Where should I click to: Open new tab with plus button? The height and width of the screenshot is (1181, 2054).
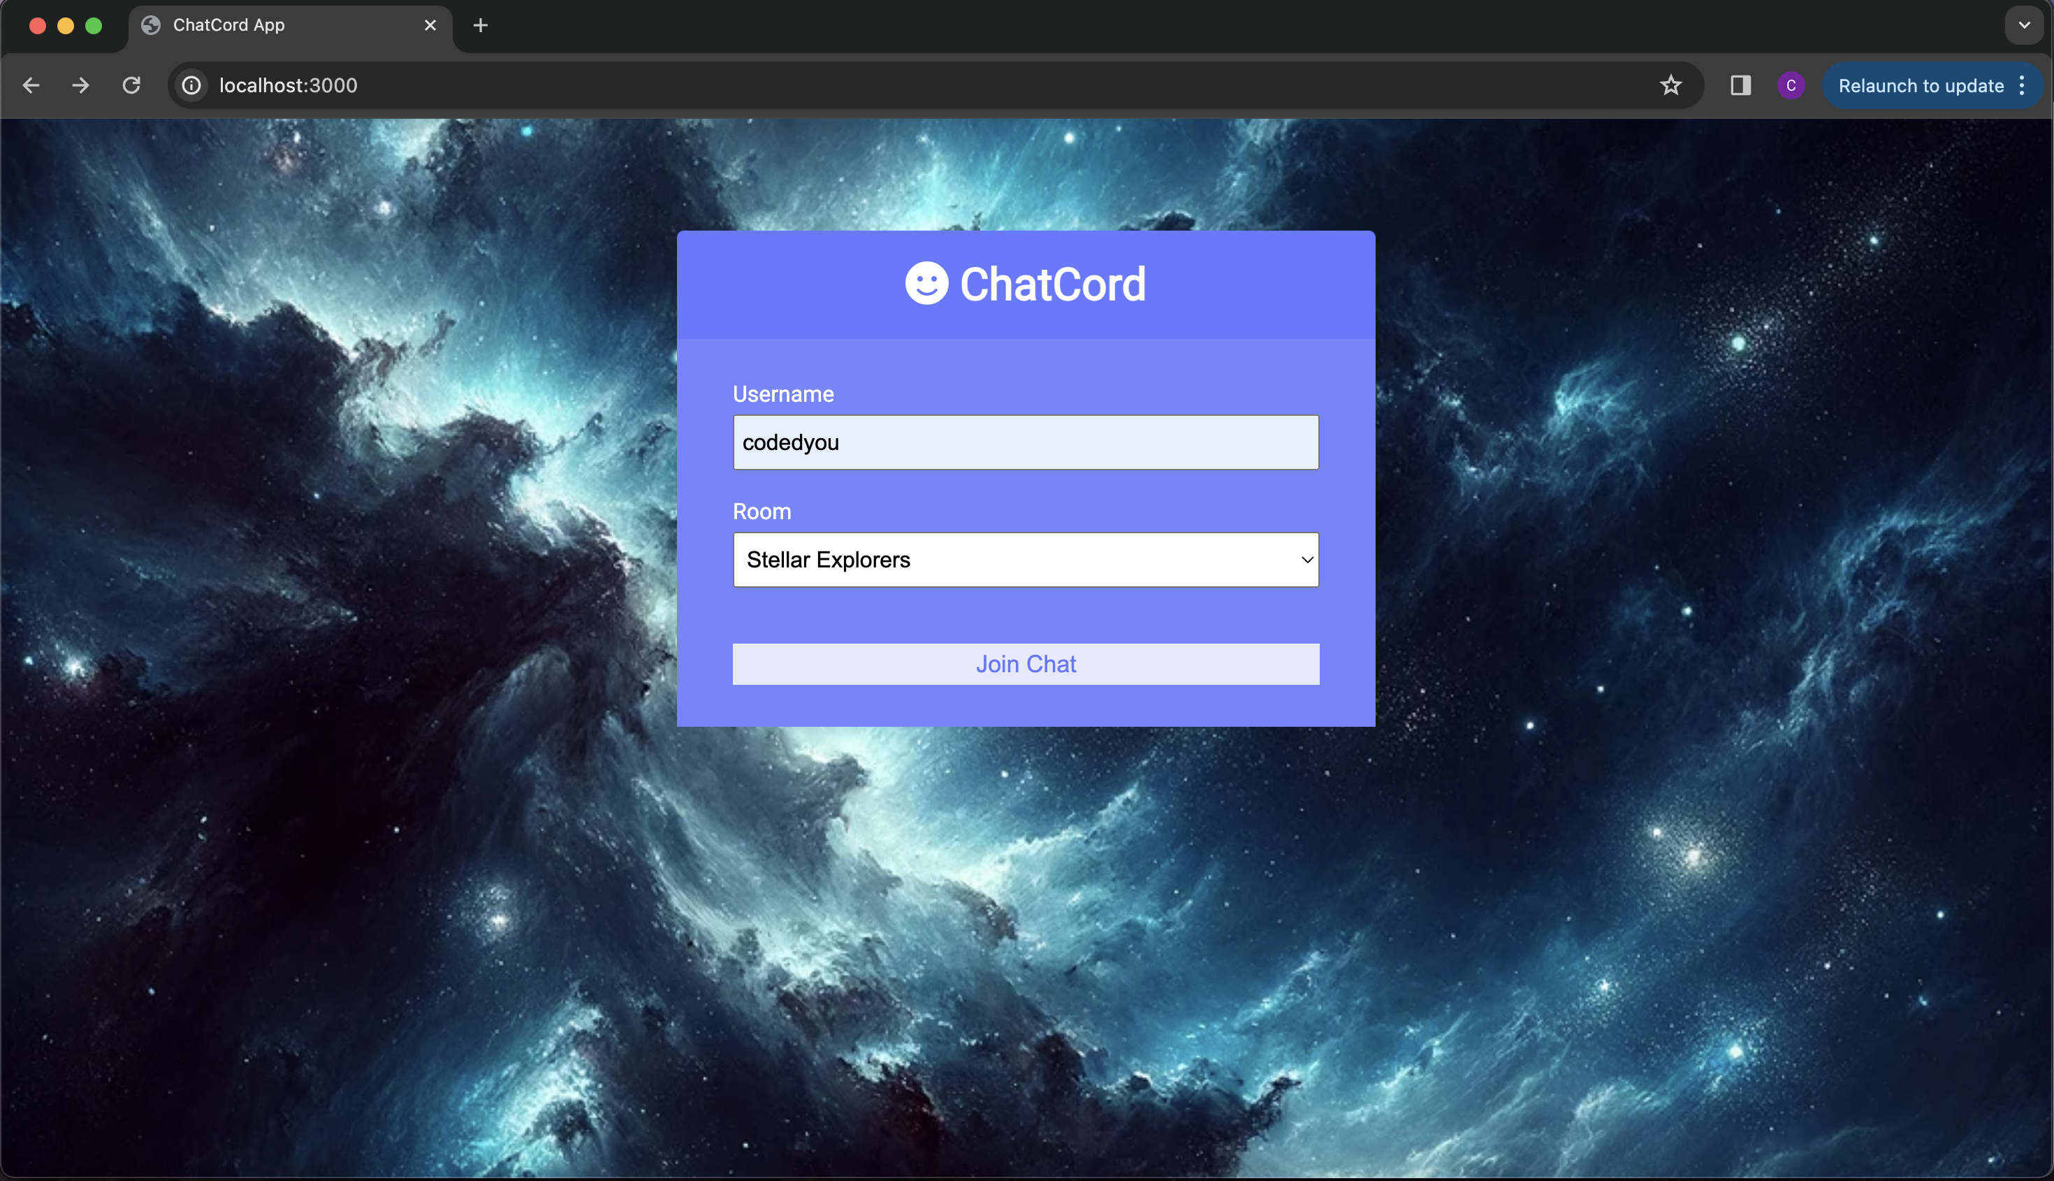[480, 25]
